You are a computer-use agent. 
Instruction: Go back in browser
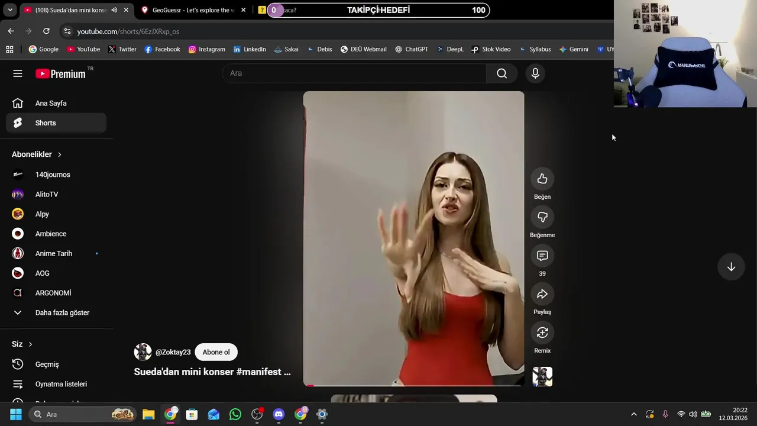coord(11,31)
